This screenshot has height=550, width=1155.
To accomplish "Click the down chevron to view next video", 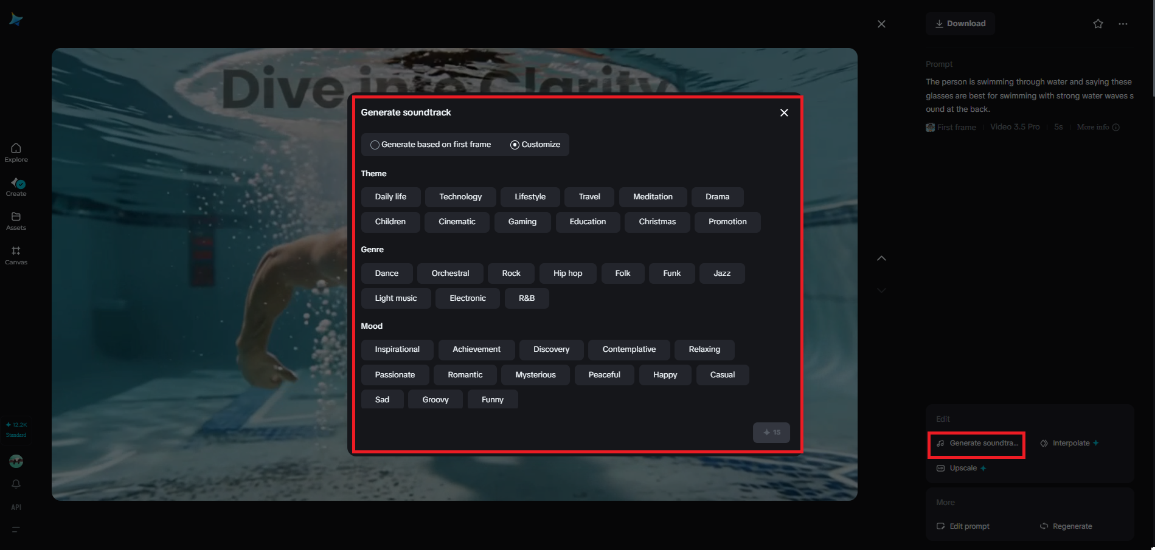I will coord(881,290).
